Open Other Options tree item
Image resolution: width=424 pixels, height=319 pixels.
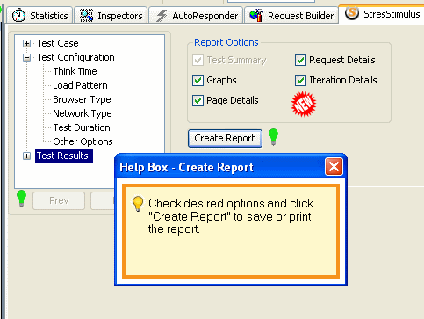tap(83, 141)
